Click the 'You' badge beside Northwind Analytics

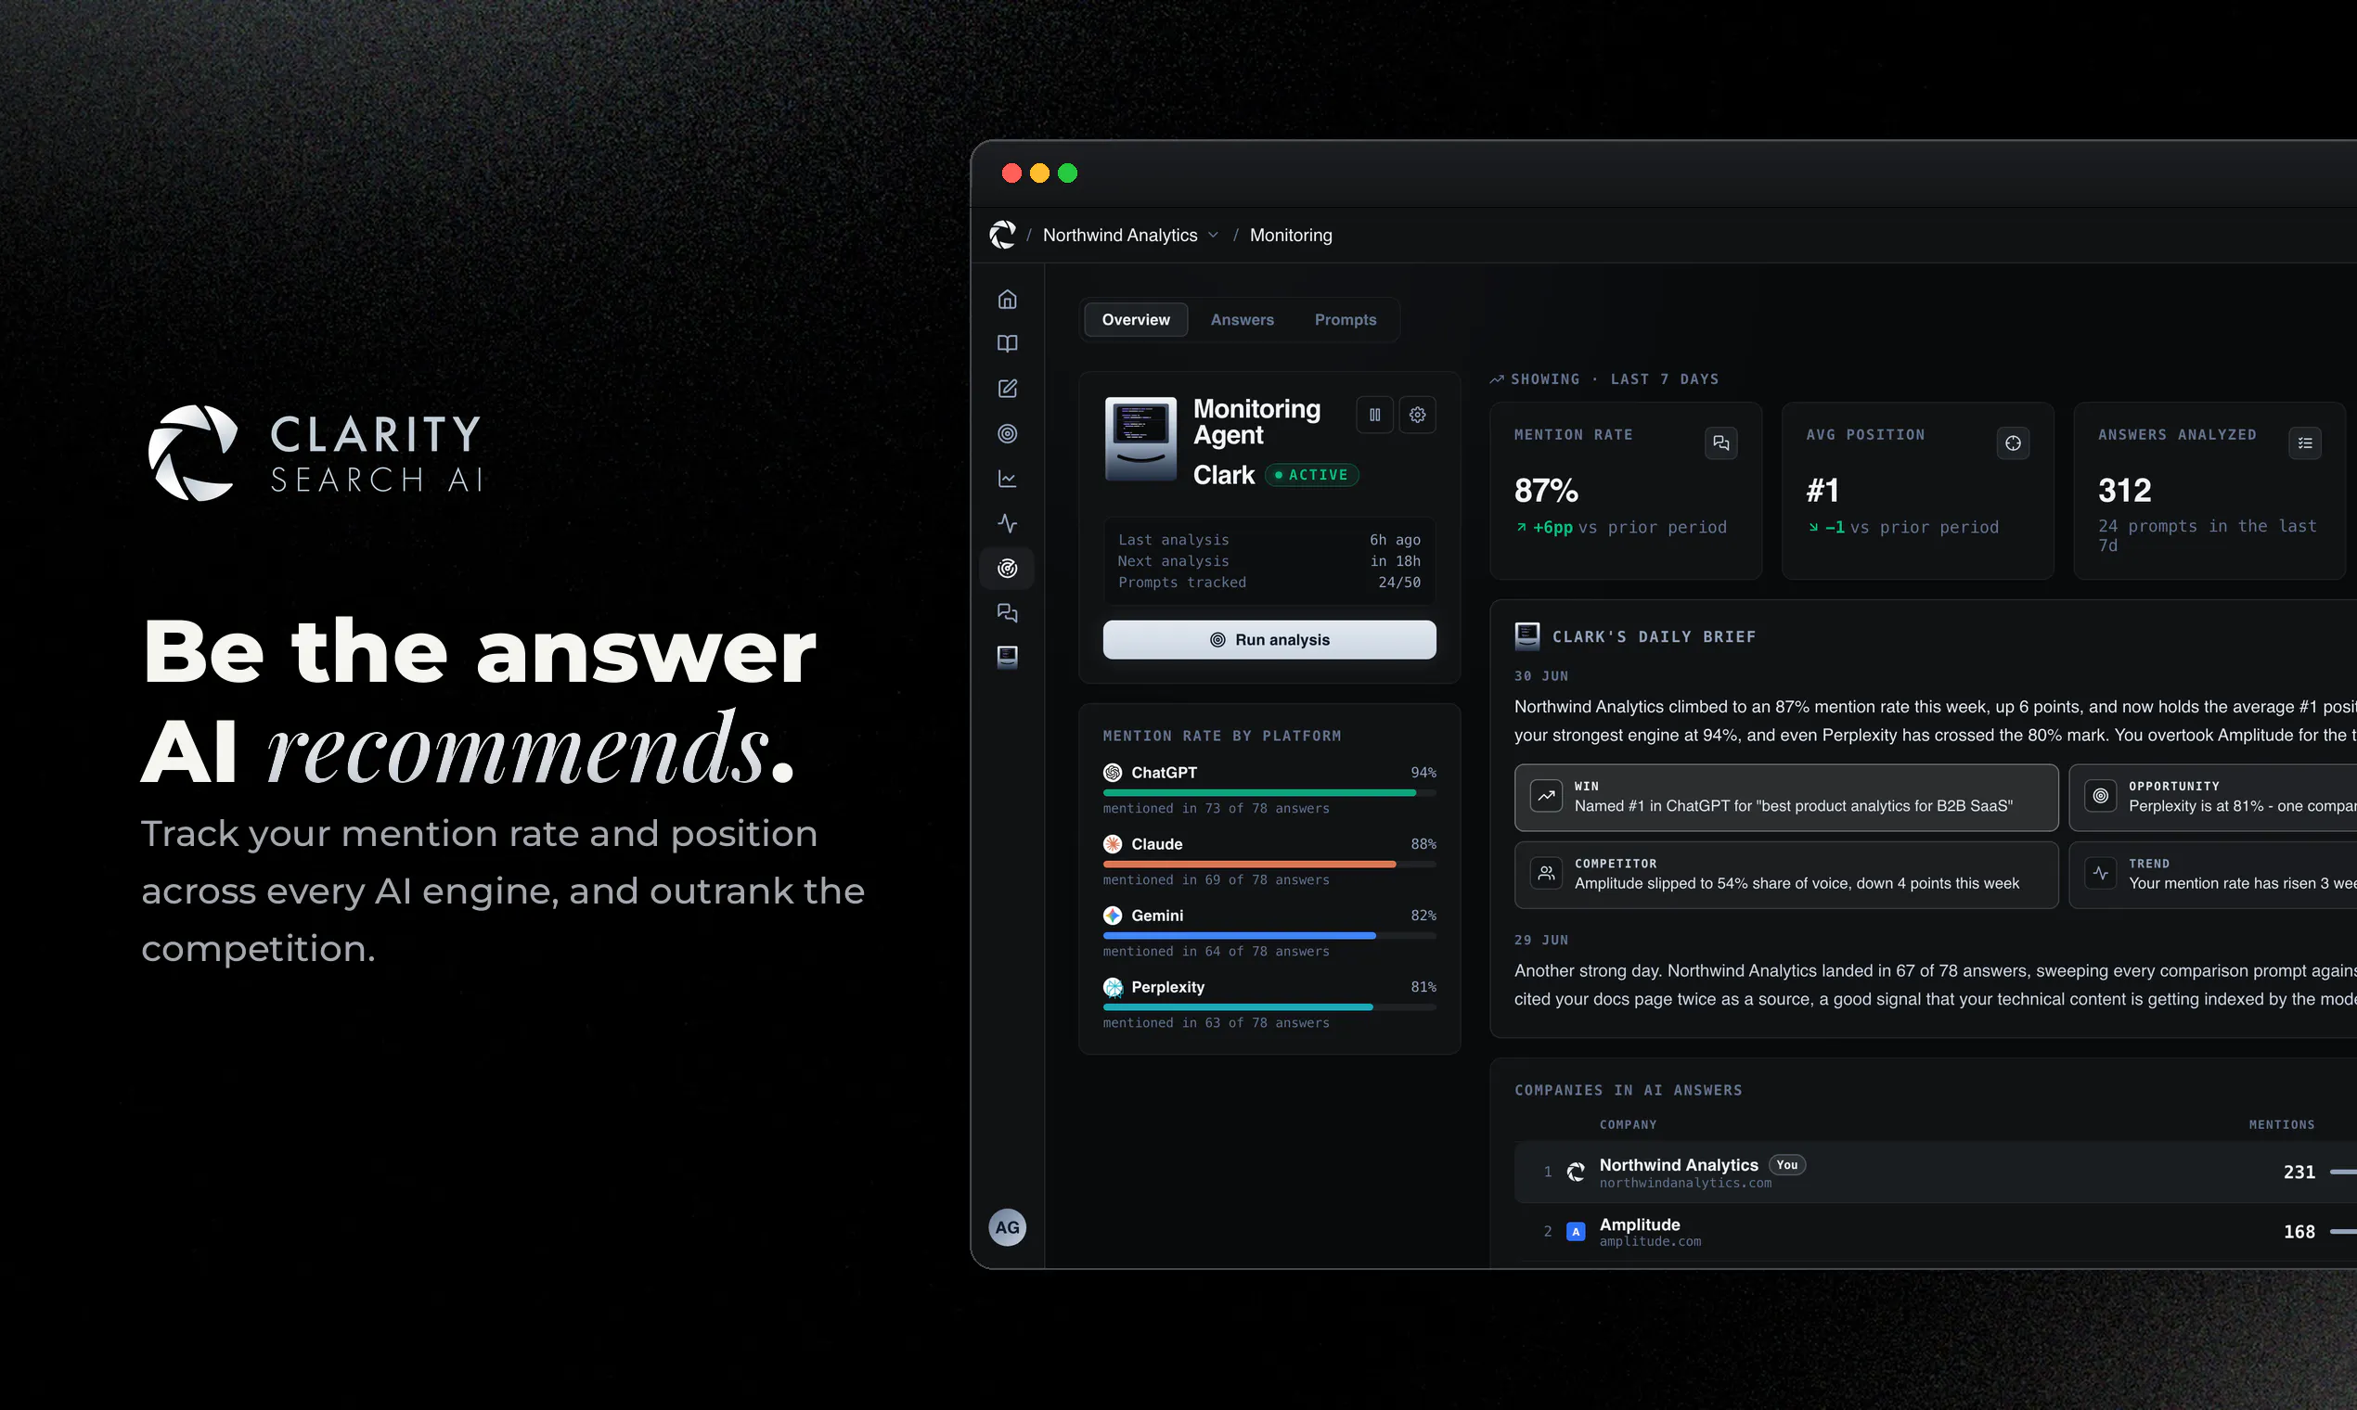tap(1786, 1165)
